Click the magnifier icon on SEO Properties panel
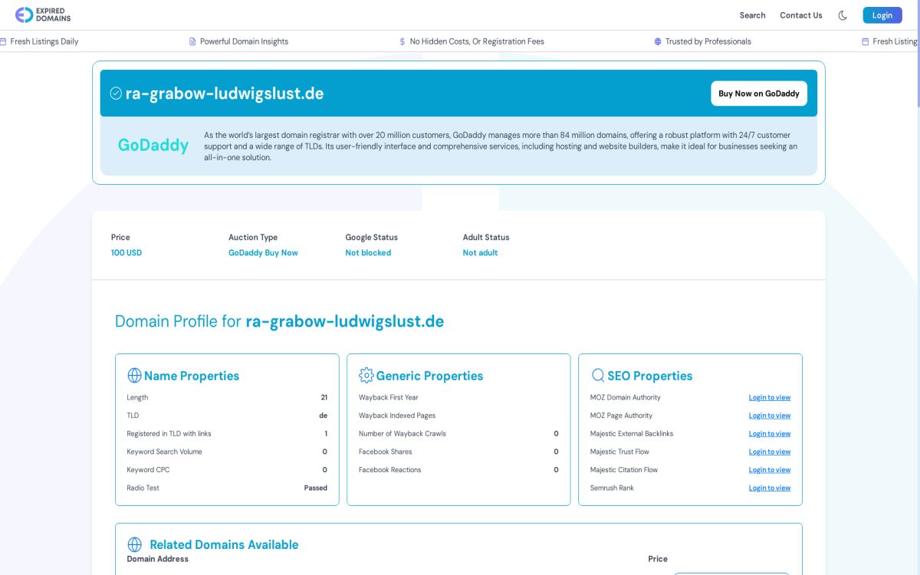The image size is (920, 575). (x=598, y=376)
